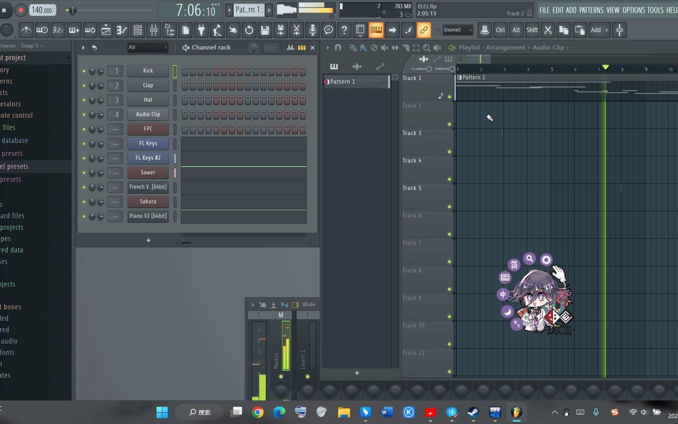
Task: Open the mixer view icon
Action: [x=154, y=30]
